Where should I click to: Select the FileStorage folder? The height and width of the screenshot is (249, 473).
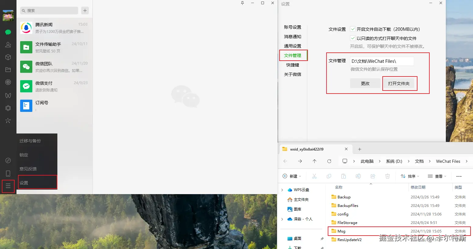399,222
